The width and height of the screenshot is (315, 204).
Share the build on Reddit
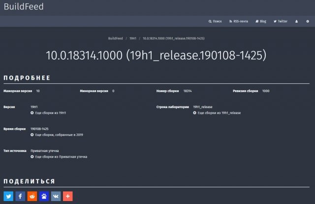click(x=32, y=196)
